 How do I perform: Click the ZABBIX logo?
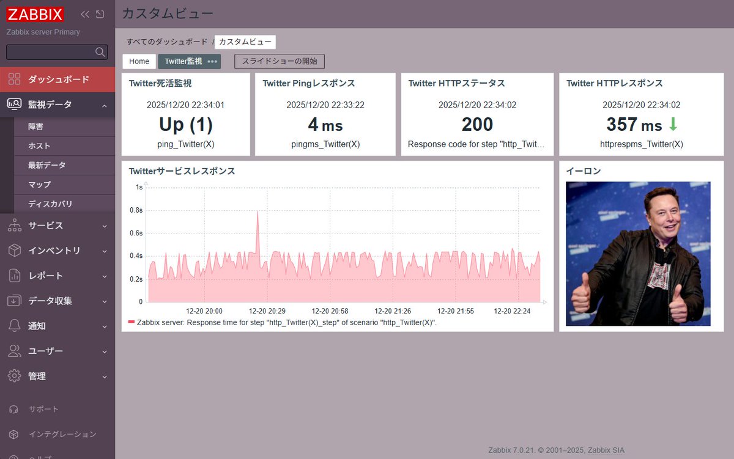point(35,14)
